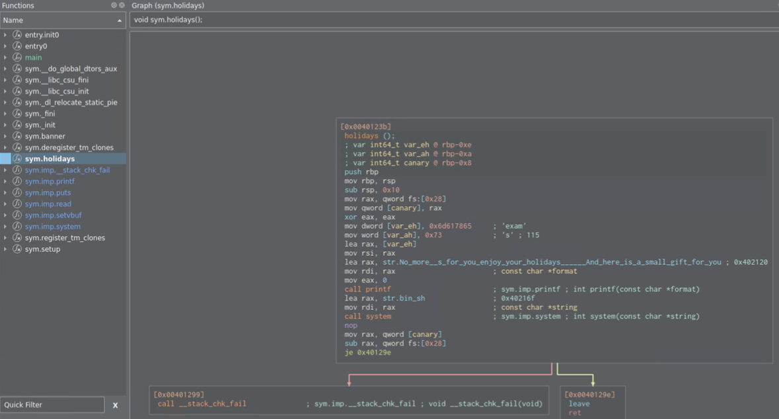
Task: Click the icon beside sym.imp.system
Action: (x=17, y=227)
